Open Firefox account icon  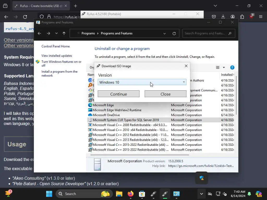pos(233,17)
